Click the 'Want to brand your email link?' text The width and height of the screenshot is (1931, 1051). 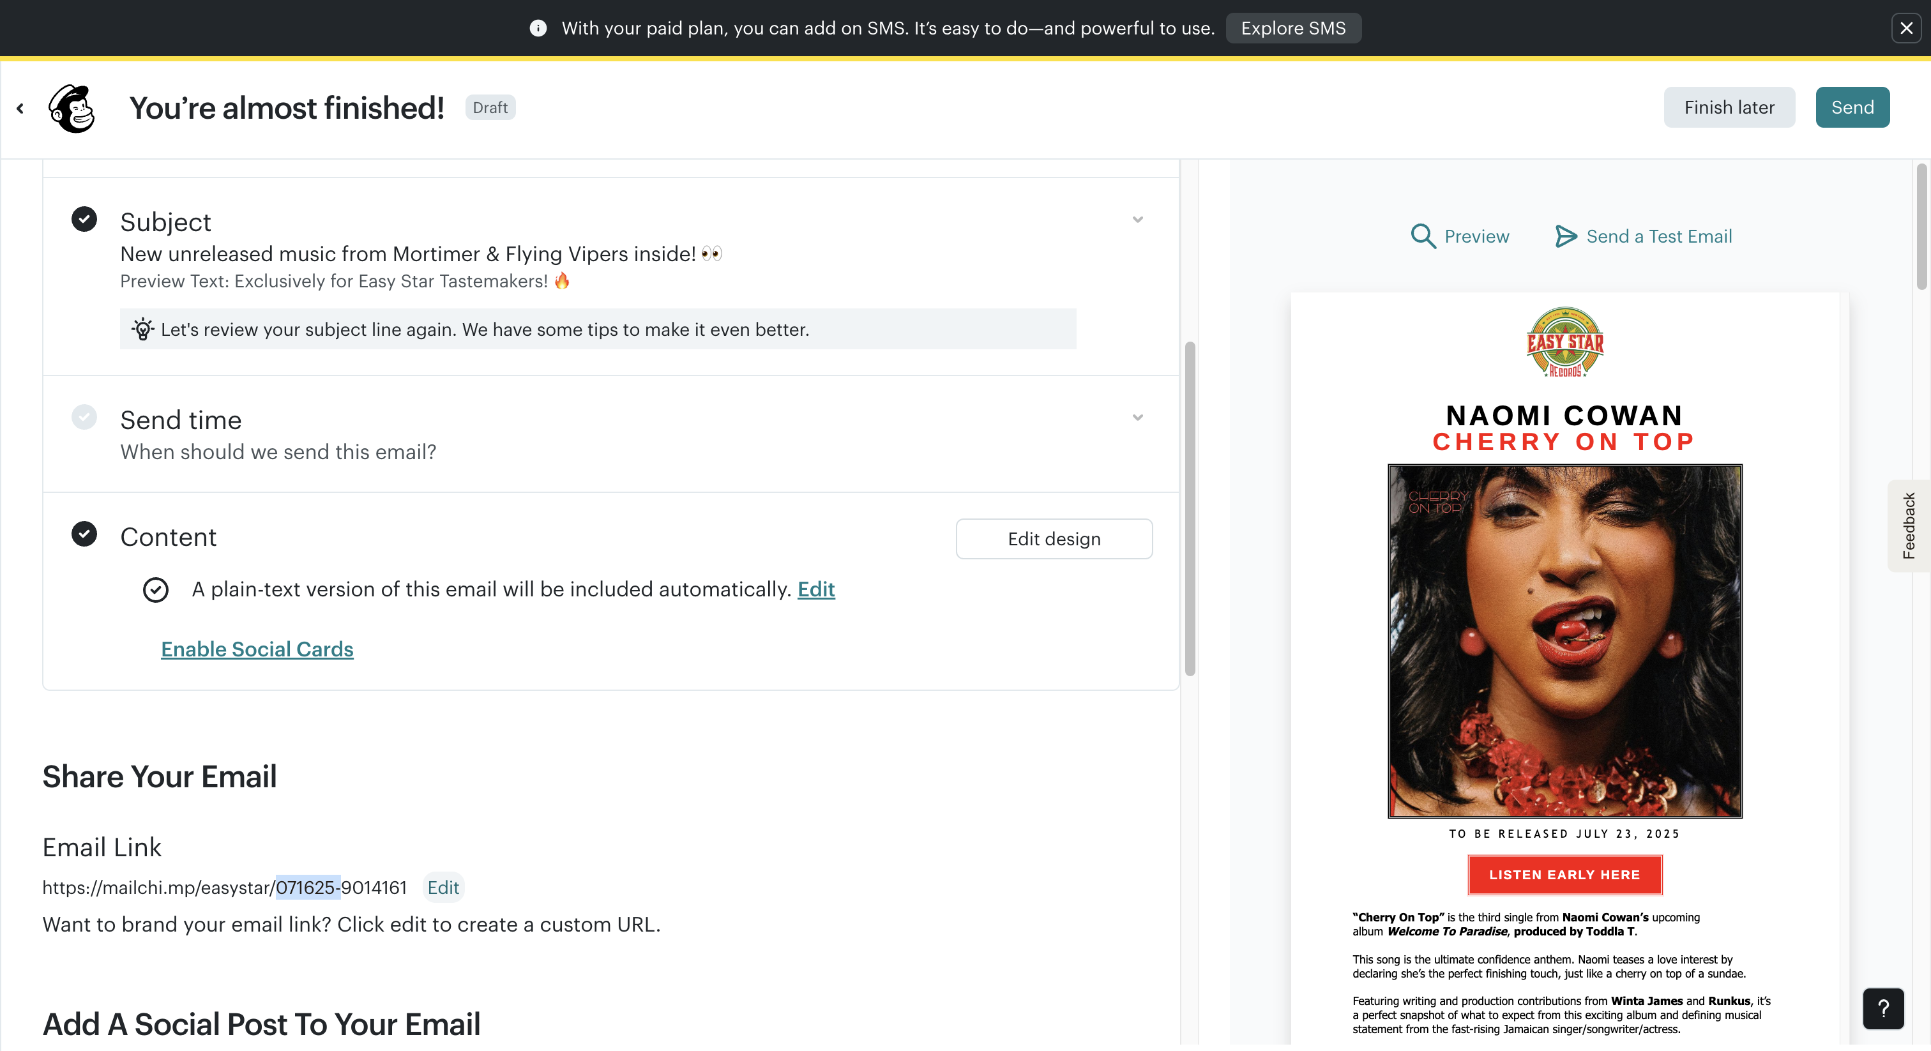pyautogui.click(x=352, y=925)
